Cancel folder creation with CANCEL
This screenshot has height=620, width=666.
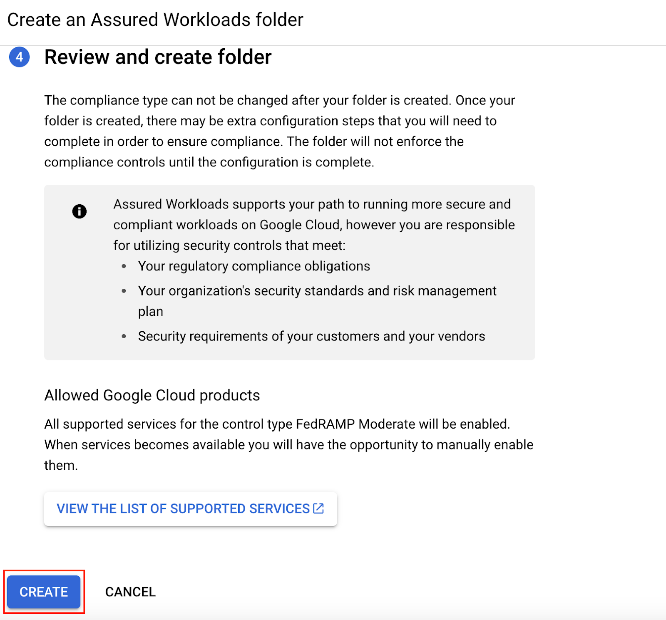coord(130,592)
